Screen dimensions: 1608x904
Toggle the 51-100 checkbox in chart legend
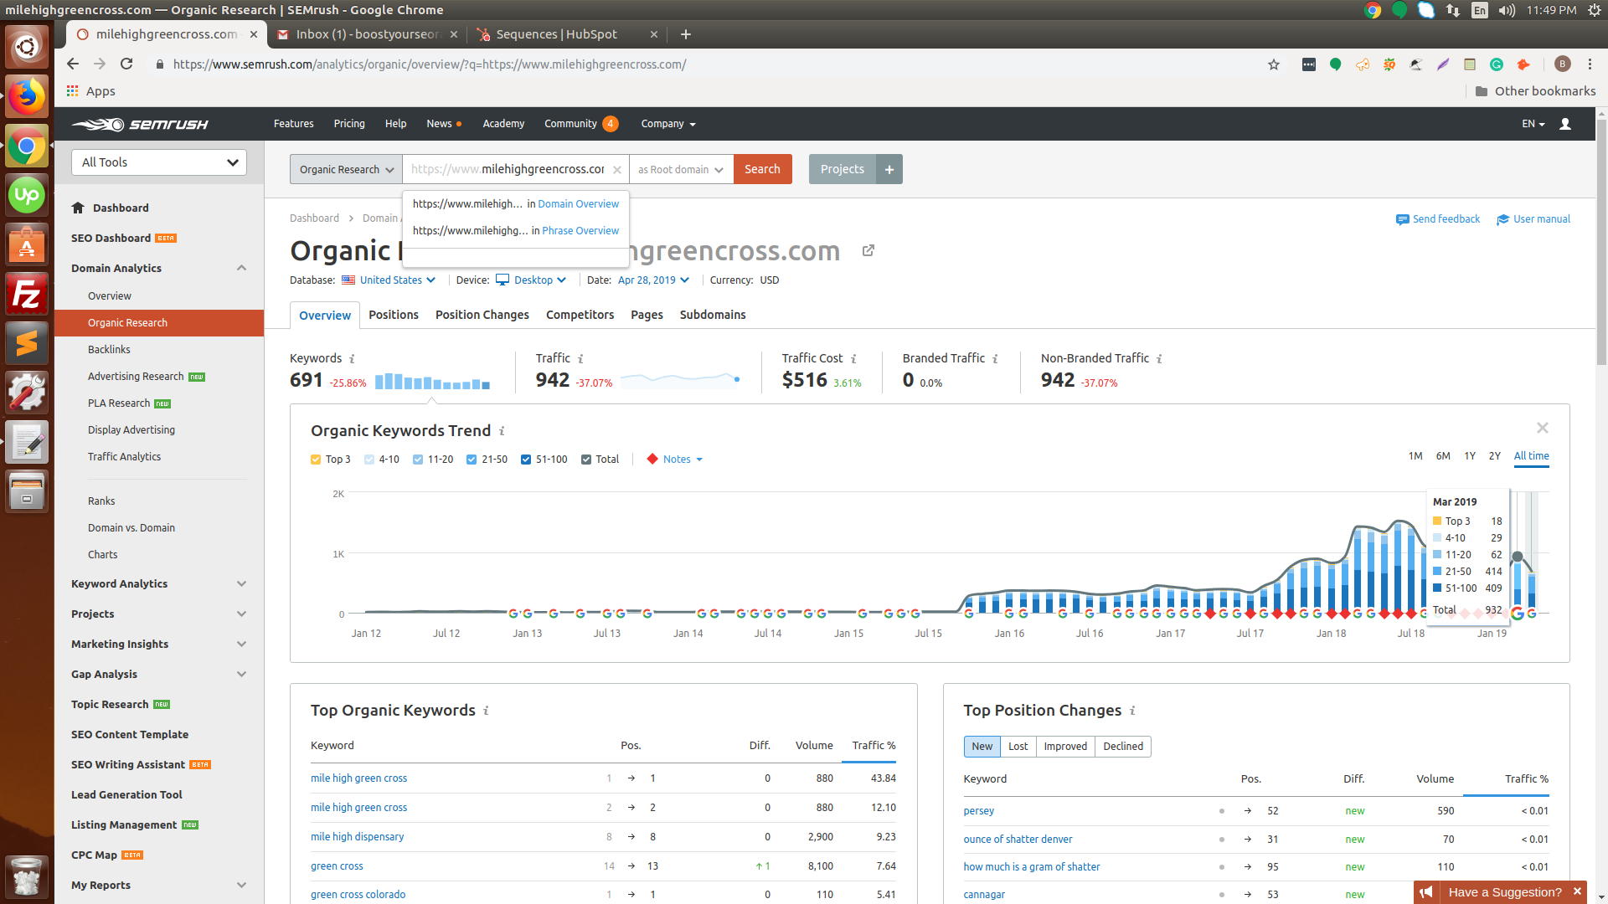point(526,460)
